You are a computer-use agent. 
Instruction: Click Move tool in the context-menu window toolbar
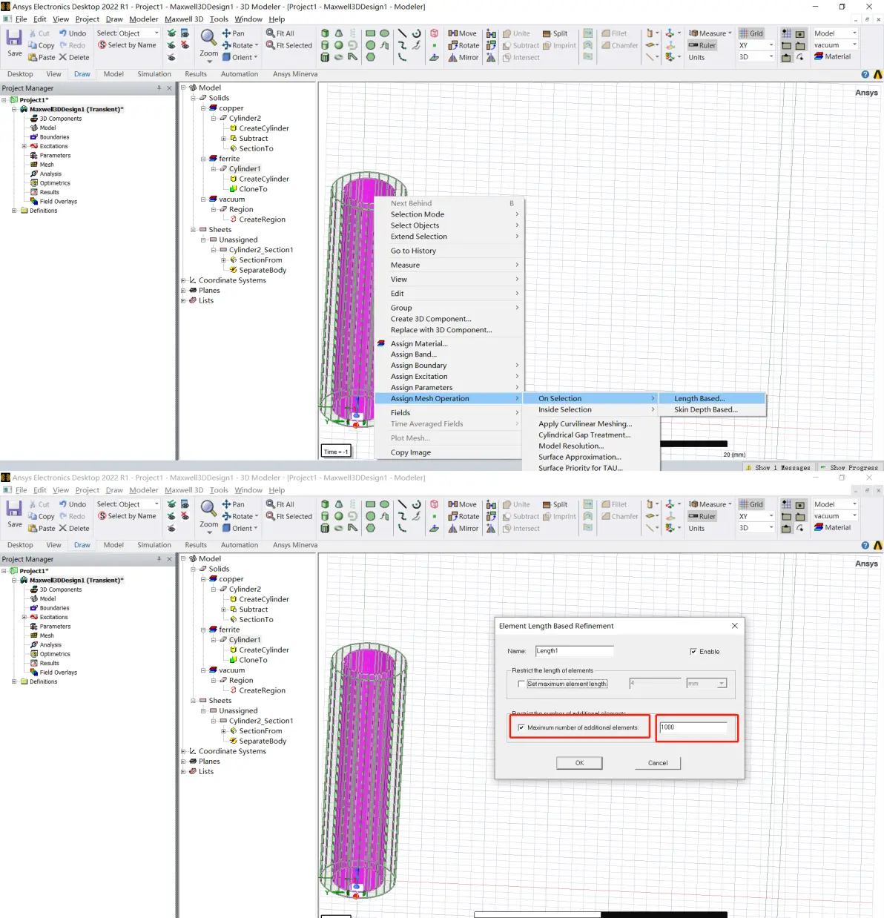pos(462,33)
